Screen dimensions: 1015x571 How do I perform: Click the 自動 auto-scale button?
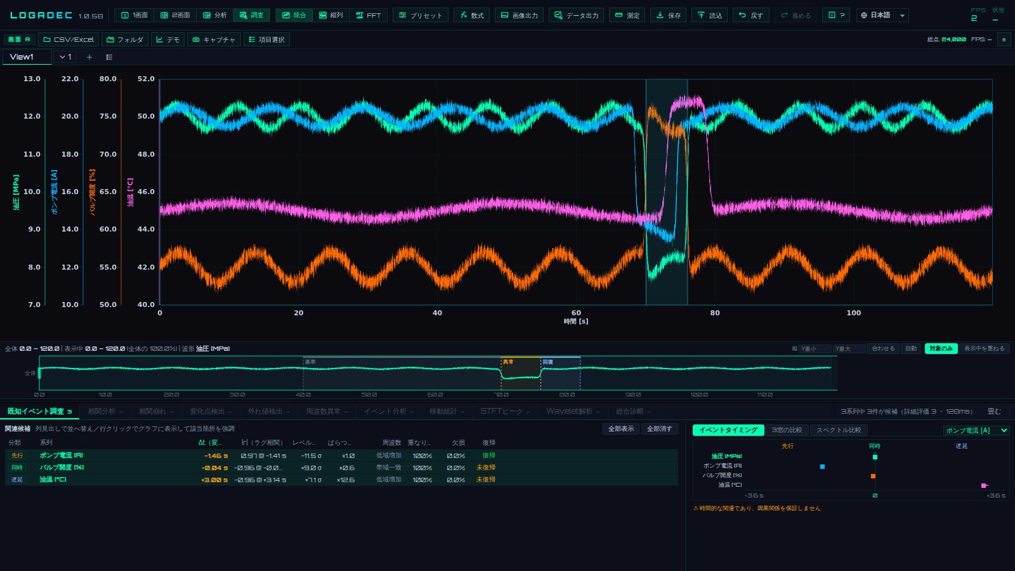[x=911, y=348]
